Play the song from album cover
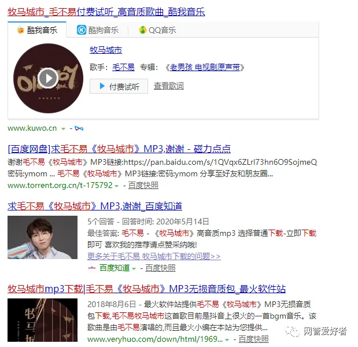Image resolution: width=358 pixels, height=347 pixels. [48, 78]
